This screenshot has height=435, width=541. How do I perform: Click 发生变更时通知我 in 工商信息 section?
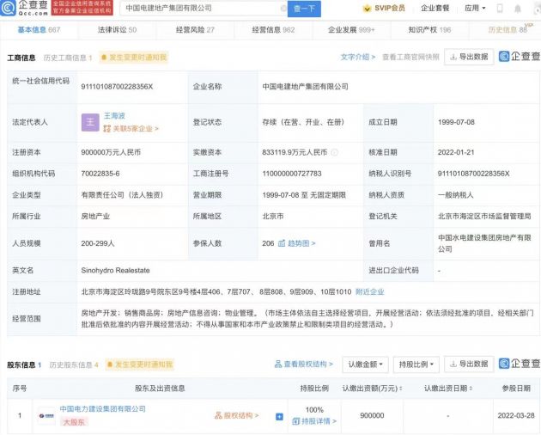134,58
